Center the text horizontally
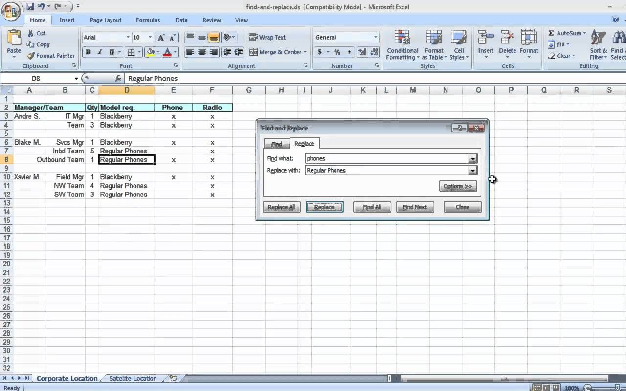 click(x=201, y=52)
